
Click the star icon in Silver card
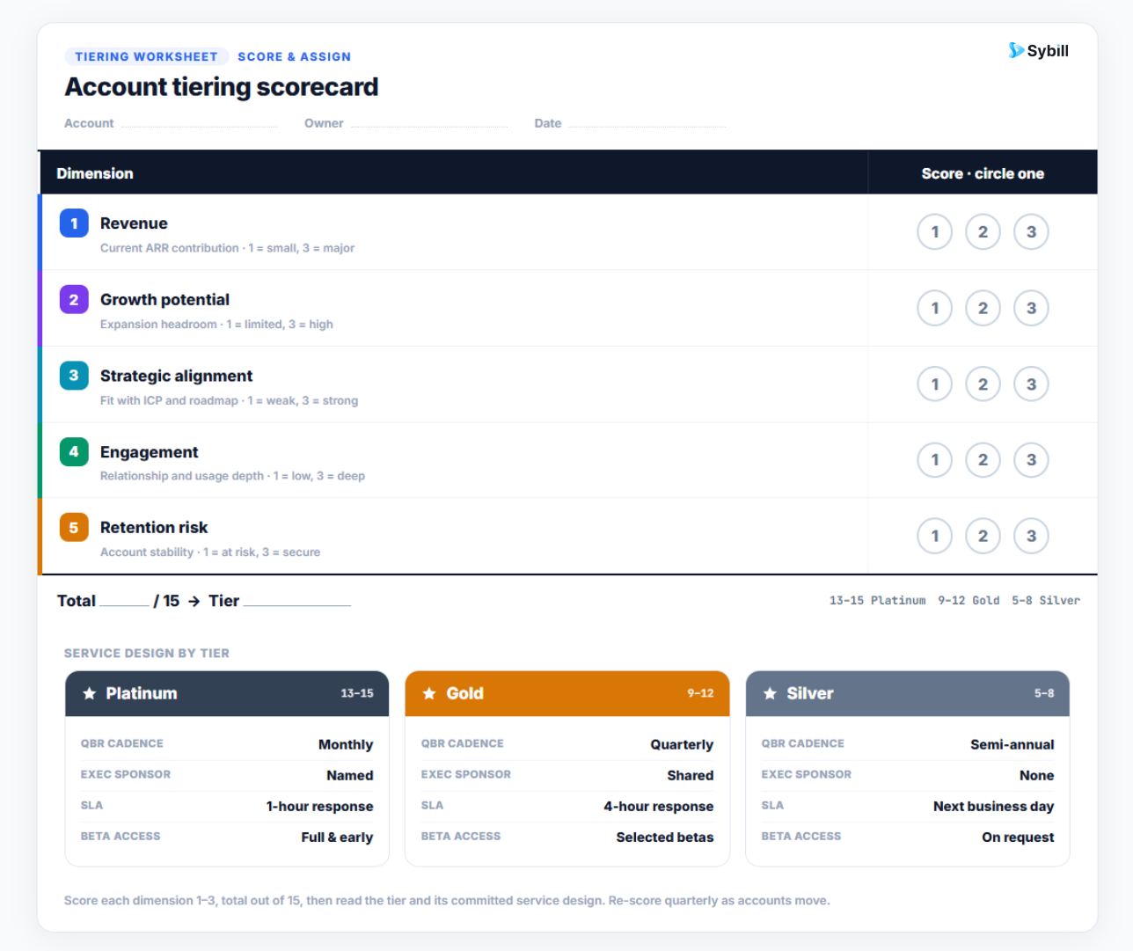point(770,693)
